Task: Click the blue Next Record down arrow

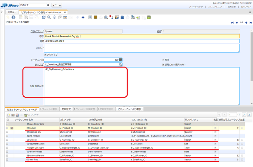Action: tap(83, 17)
